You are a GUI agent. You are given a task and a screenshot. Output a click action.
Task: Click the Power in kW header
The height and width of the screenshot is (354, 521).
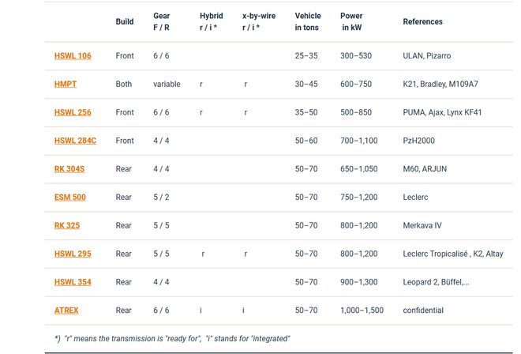(x=351, y=21)
